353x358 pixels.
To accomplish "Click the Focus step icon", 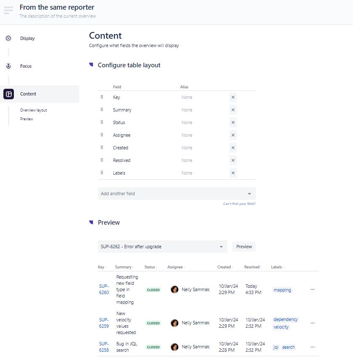I will (x=8, y=66).
